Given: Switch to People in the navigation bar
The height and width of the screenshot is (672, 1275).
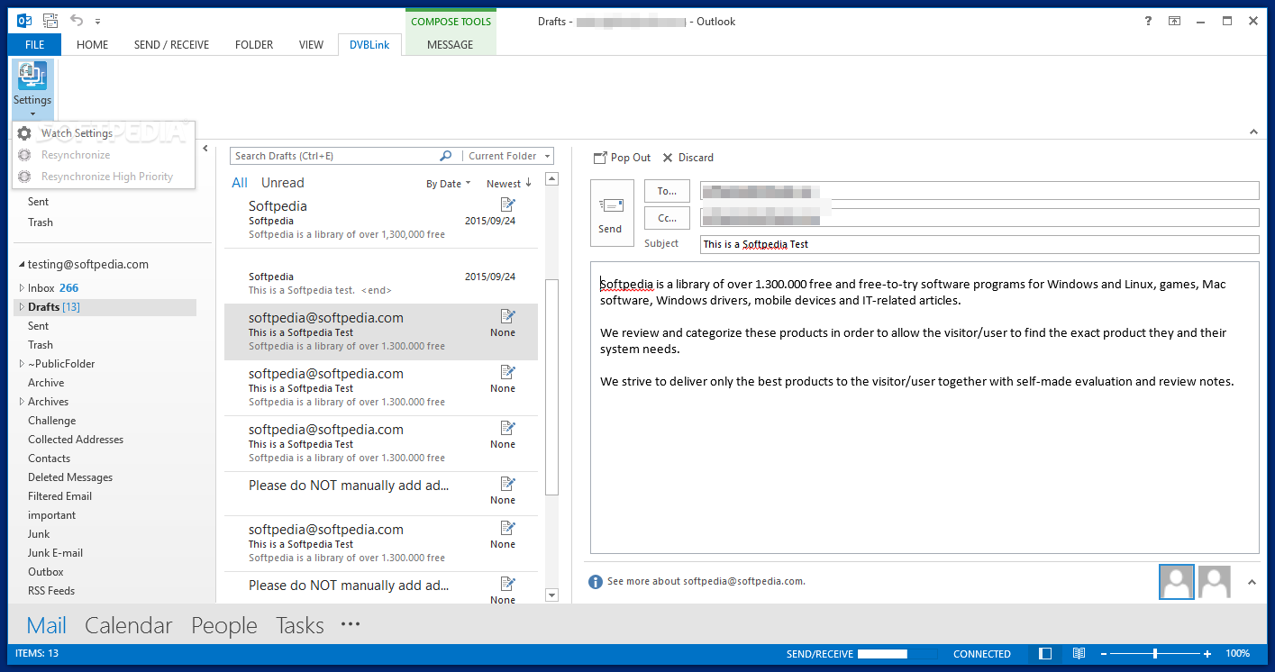Looking at the screenshot, I should (x=224, y=625).
